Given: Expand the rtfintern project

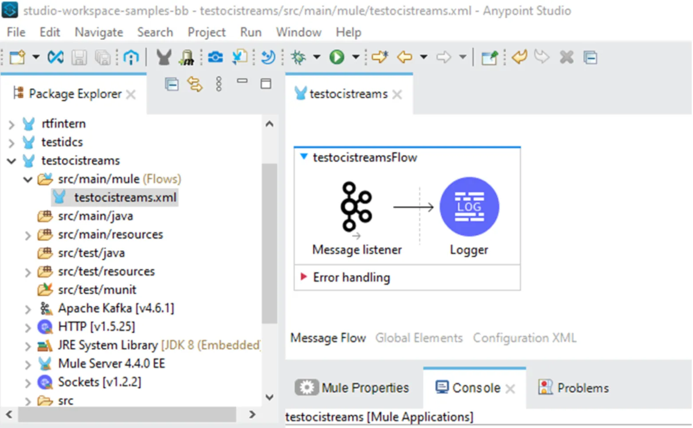Looking at the screenshot, I should pyautogui.click(x=11, y=125).
